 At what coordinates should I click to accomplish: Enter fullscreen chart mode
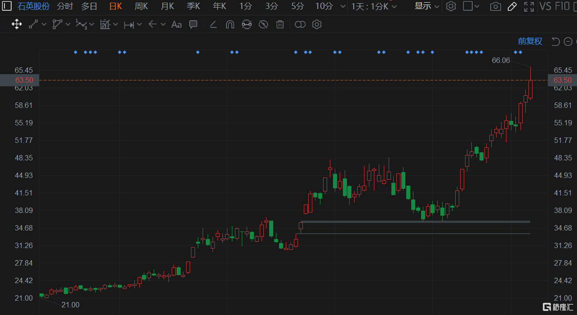pos(529,6)
